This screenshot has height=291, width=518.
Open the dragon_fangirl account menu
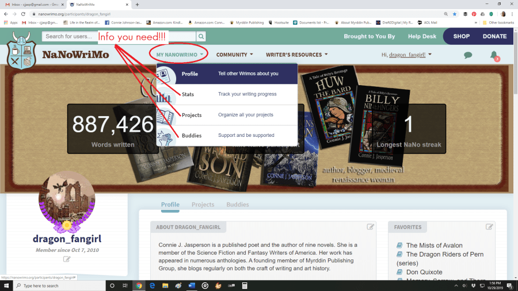tap(406, 55)
